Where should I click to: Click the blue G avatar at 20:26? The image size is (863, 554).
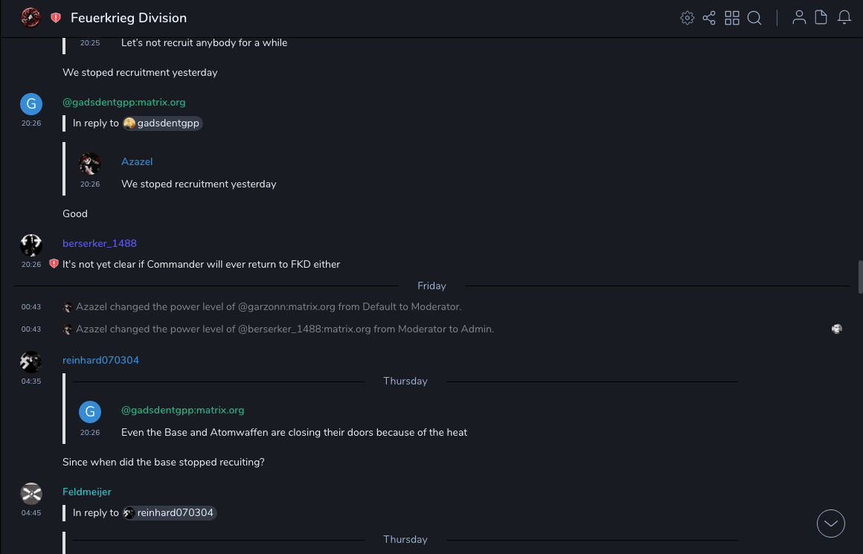pos(31,104)
